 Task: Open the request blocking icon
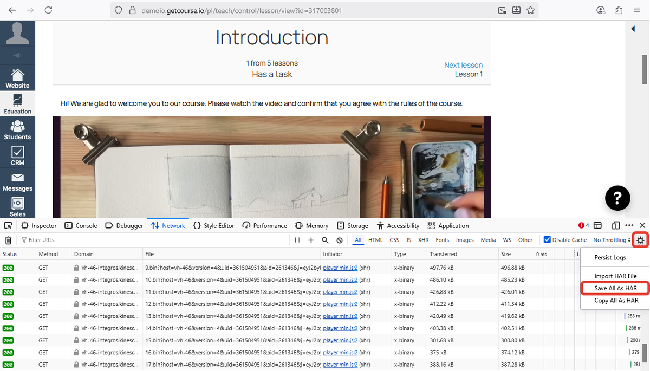point(340,240)
